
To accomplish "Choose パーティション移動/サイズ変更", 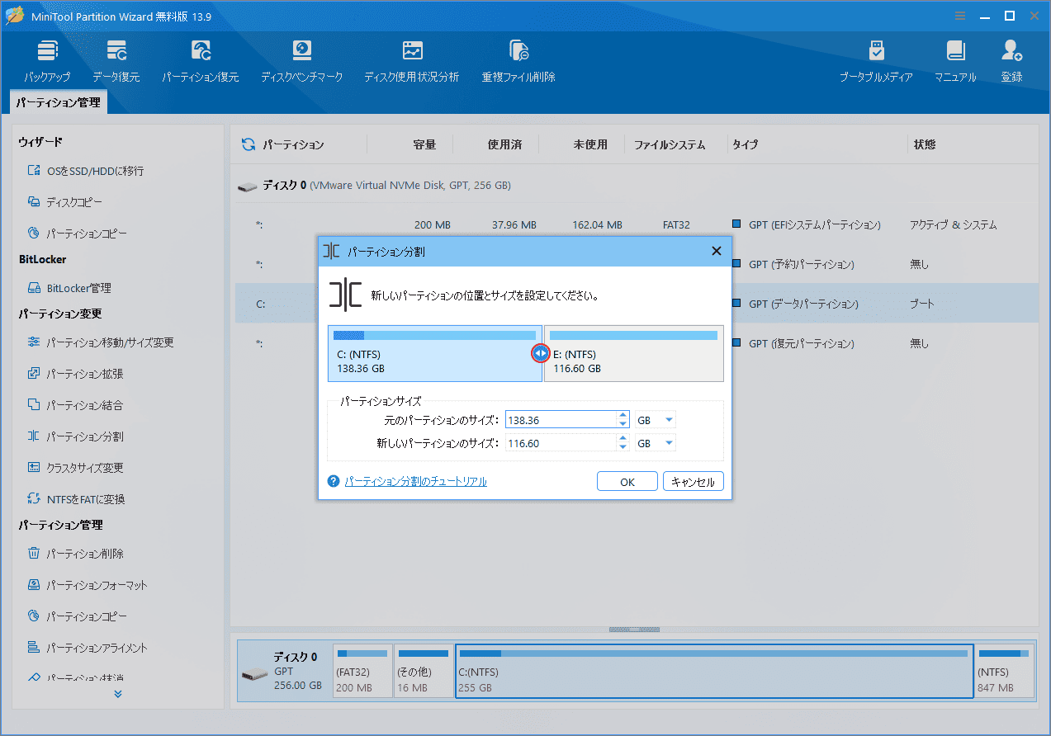I will pos(101,342).
